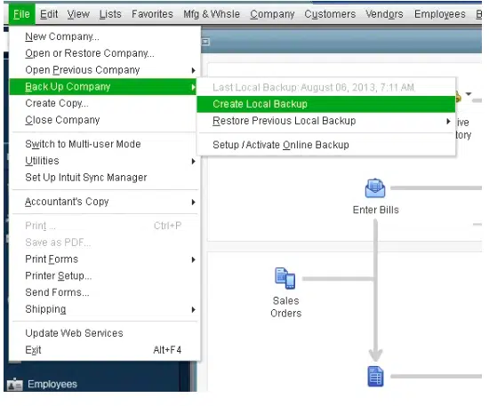This screenshot has height=406, width=489.
Task: Select Update Web Services
Action: pos(105,333)
